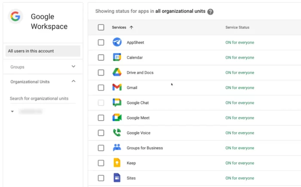Select All users in this account
This screenshot has height=187, width=301.
43,51
